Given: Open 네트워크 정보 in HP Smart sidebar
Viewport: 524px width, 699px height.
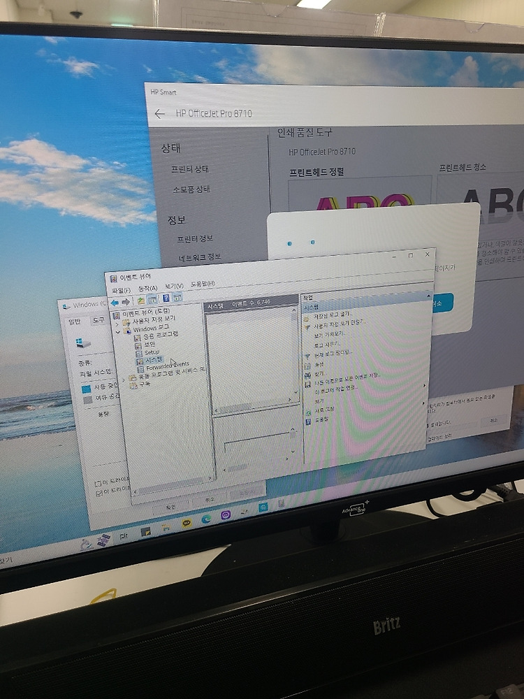Looking at the screenshot, I should click(200, 258).
